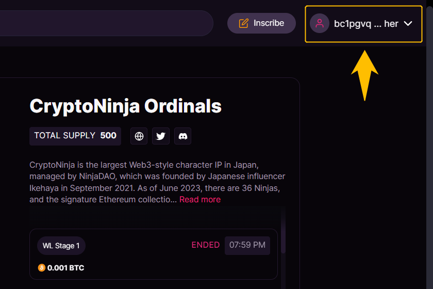Click the orange Bitcoin coin icon
Screen dimensions: 433x289
pos(41,268)
